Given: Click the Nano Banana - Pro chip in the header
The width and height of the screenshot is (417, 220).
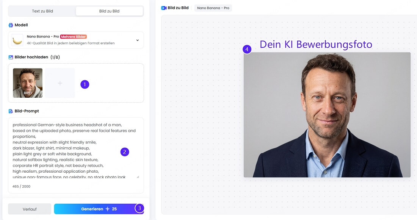Looking at the screenshot, I should pos(213,7).
